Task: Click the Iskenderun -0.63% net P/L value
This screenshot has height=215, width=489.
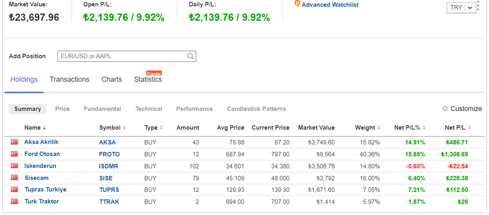Action: pos(416,166)
